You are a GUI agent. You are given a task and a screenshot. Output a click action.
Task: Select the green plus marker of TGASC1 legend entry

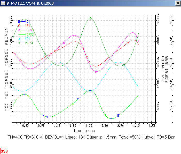tap(19, 35)
